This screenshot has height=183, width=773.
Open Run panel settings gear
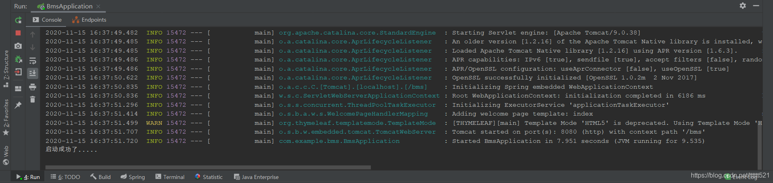tap(743, 6)
